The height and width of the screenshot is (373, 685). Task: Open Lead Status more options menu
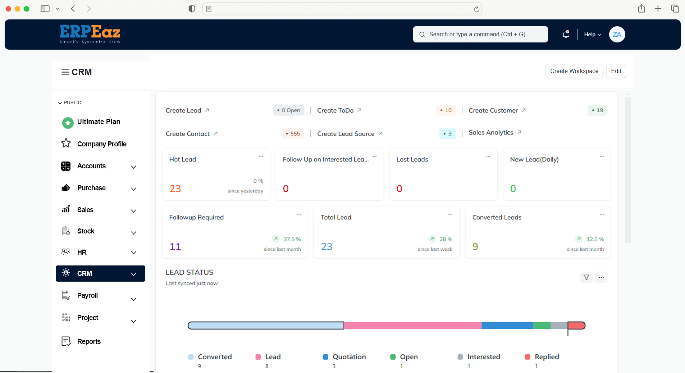pyautogui.click(x=601, y=277)
